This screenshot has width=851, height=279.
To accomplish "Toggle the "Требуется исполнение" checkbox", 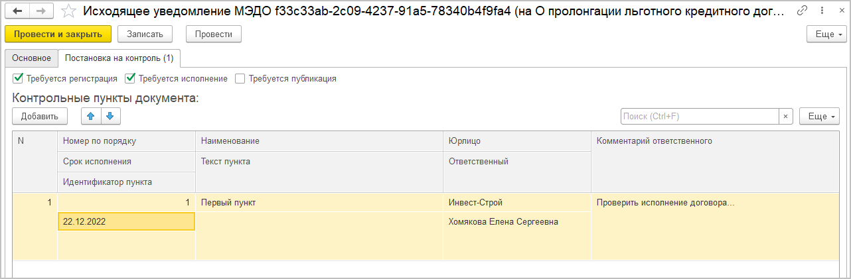I will pos(130,78).
